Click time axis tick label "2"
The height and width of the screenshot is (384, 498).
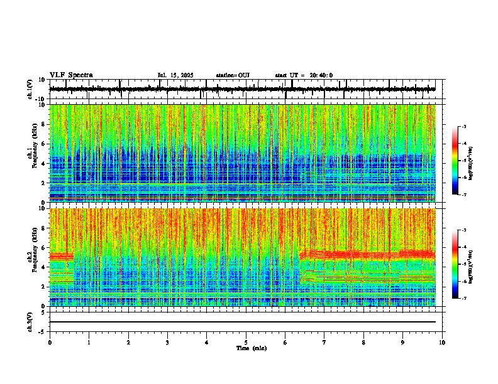pyautogui.click(x=128, y=343)
